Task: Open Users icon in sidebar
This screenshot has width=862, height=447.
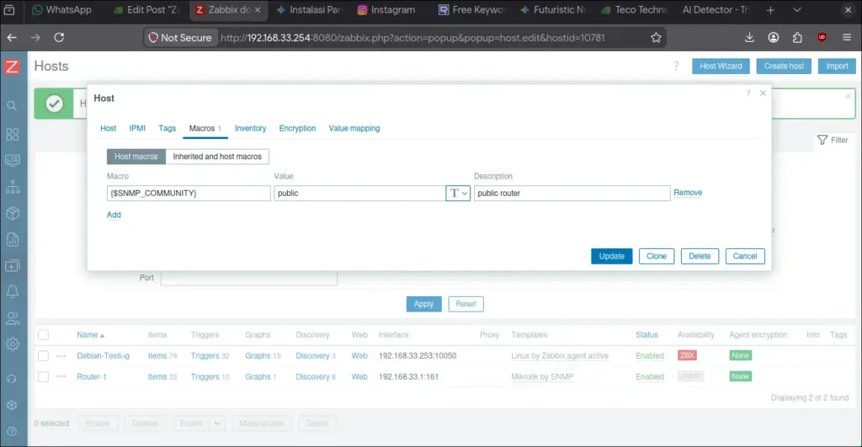Action: (12, 318)
